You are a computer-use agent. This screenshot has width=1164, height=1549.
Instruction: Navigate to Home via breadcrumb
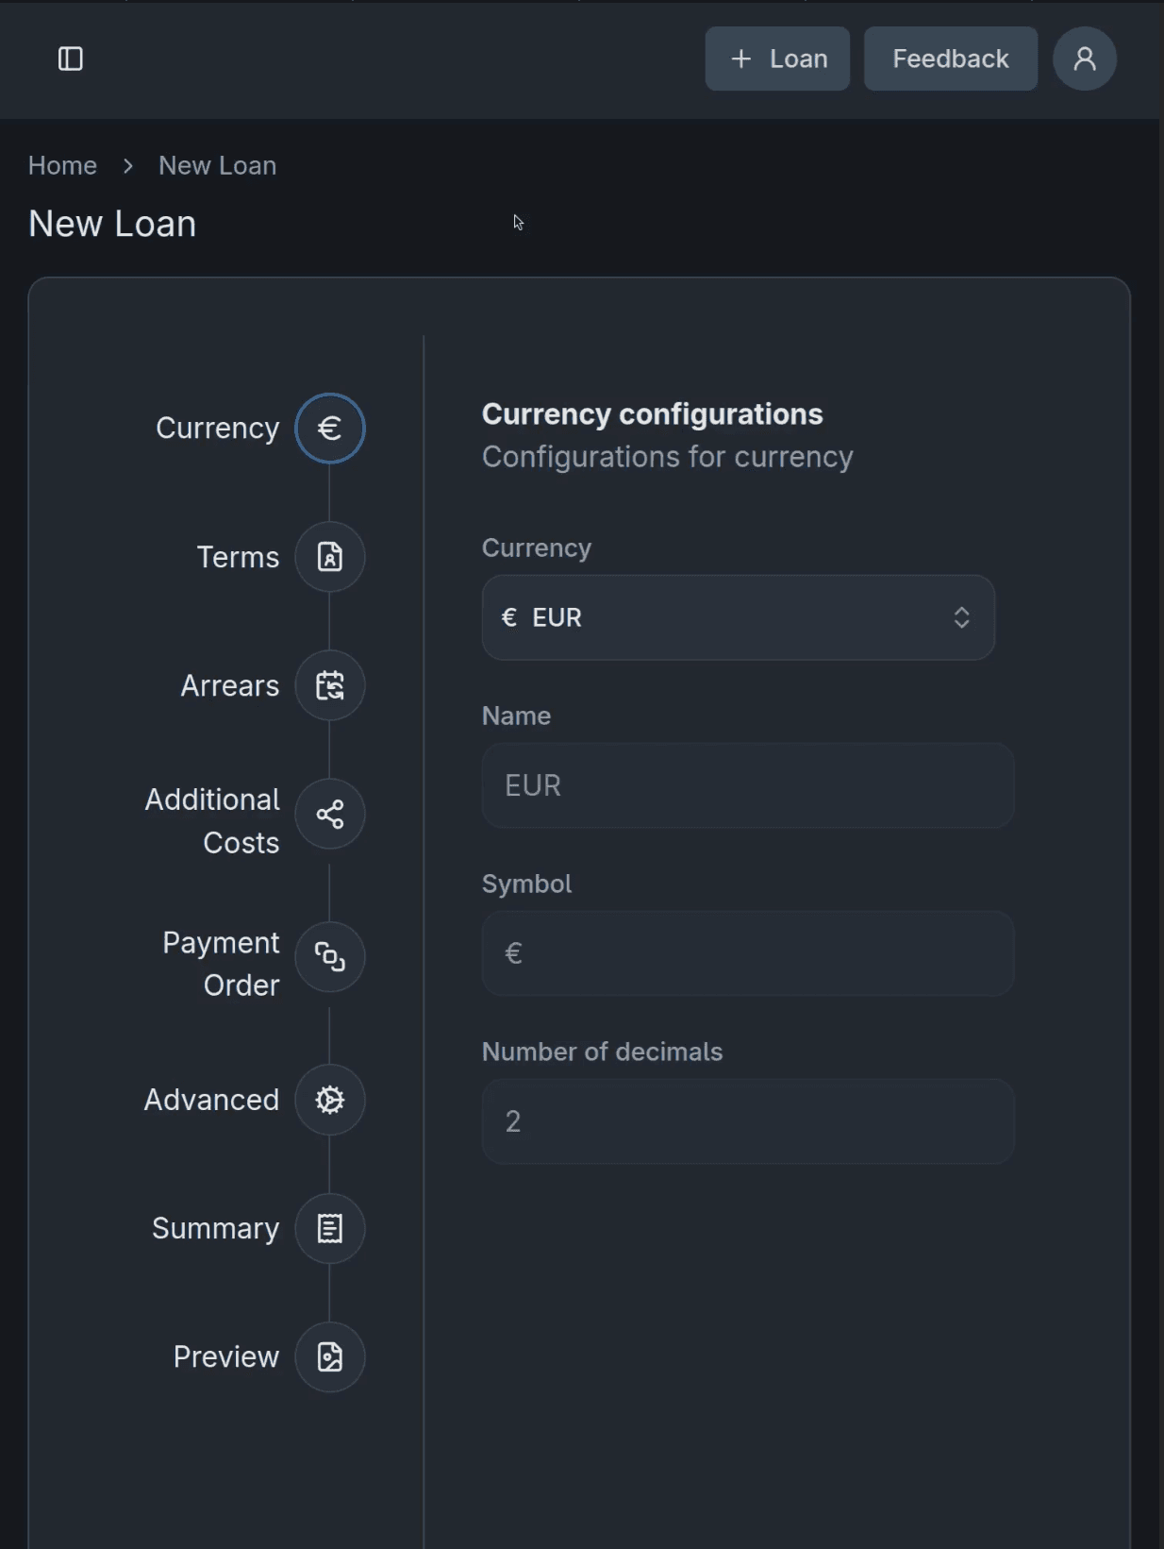click(x=62, y=164)
